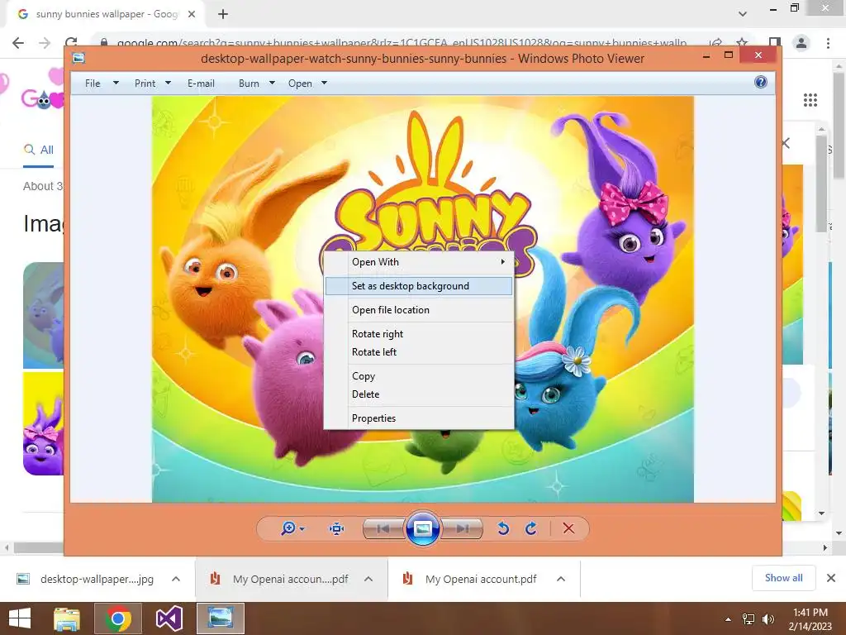Show hidden system tray icons
The width and height of the screenshot is (846, 635).
pyautogui.click(x=728, y=619)
